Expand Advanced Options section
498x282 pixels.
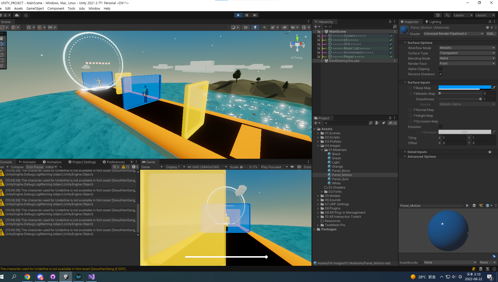click(x=405, y=156)
